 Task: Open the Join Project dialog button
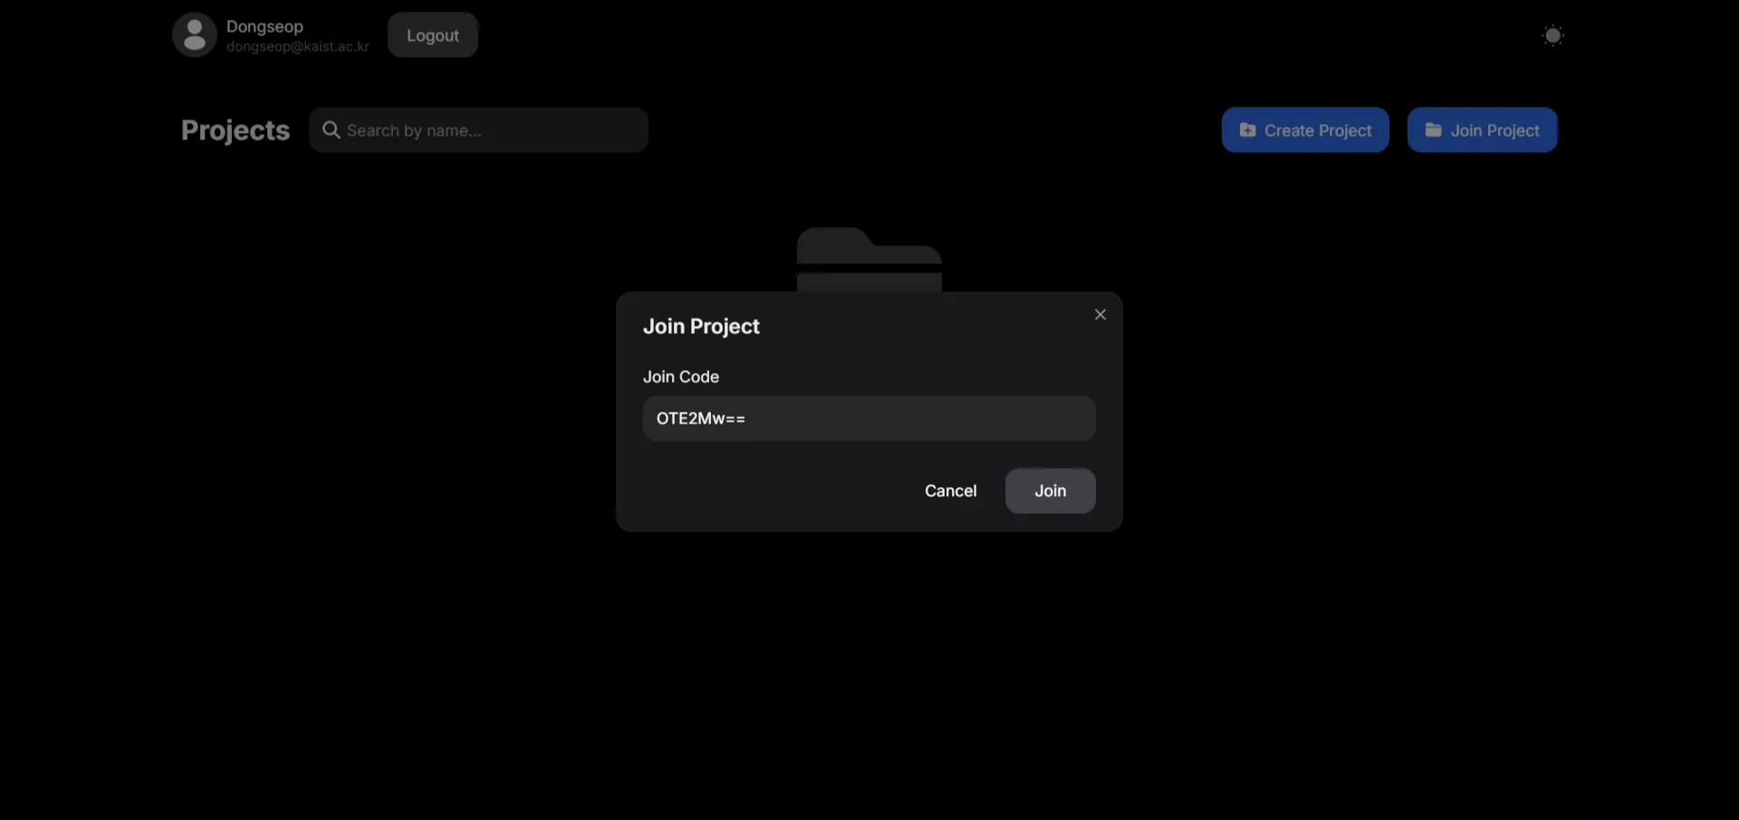click(x=1482, y=129)
